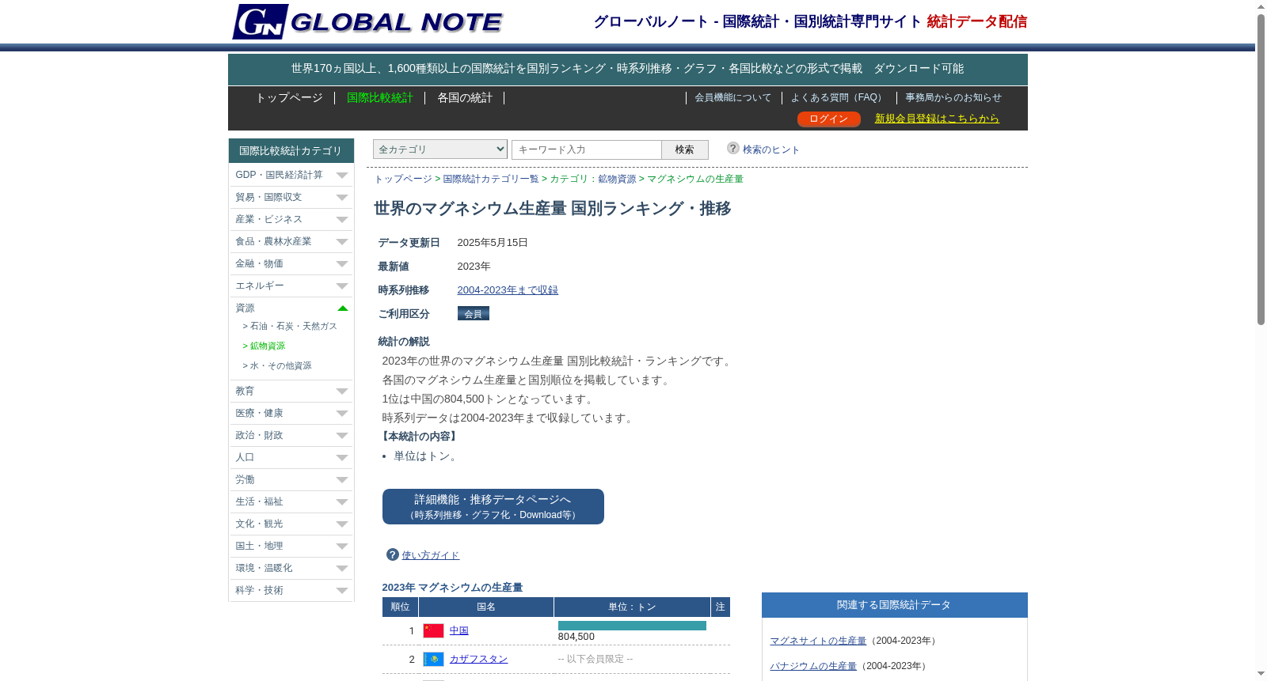Screen dimensions: 1267x681
Task: Click the キーワード入力 search field
Action: (x=587, y=149)
